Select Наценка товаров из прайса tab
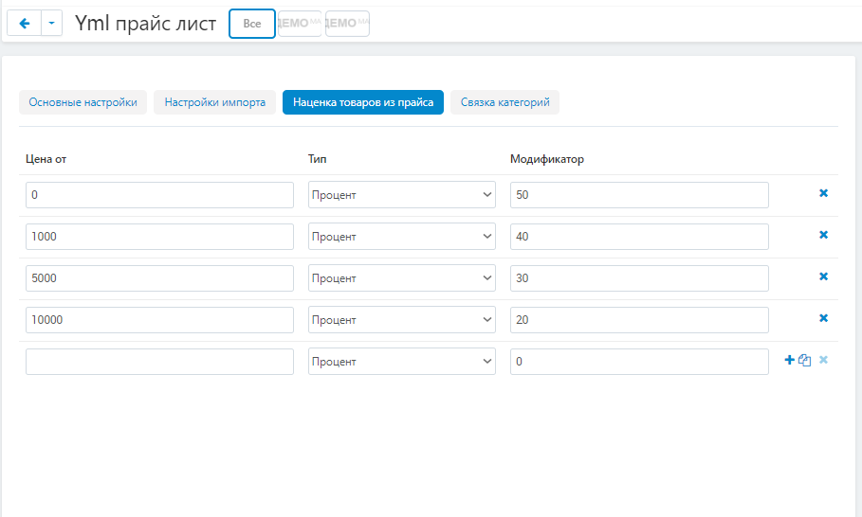 363,102
